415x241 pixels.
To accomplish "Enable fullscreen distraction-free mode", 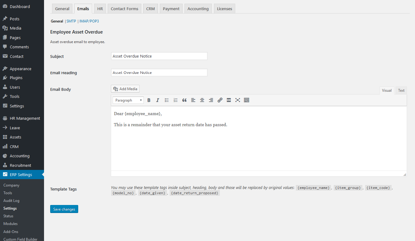I will click(238, 100).
